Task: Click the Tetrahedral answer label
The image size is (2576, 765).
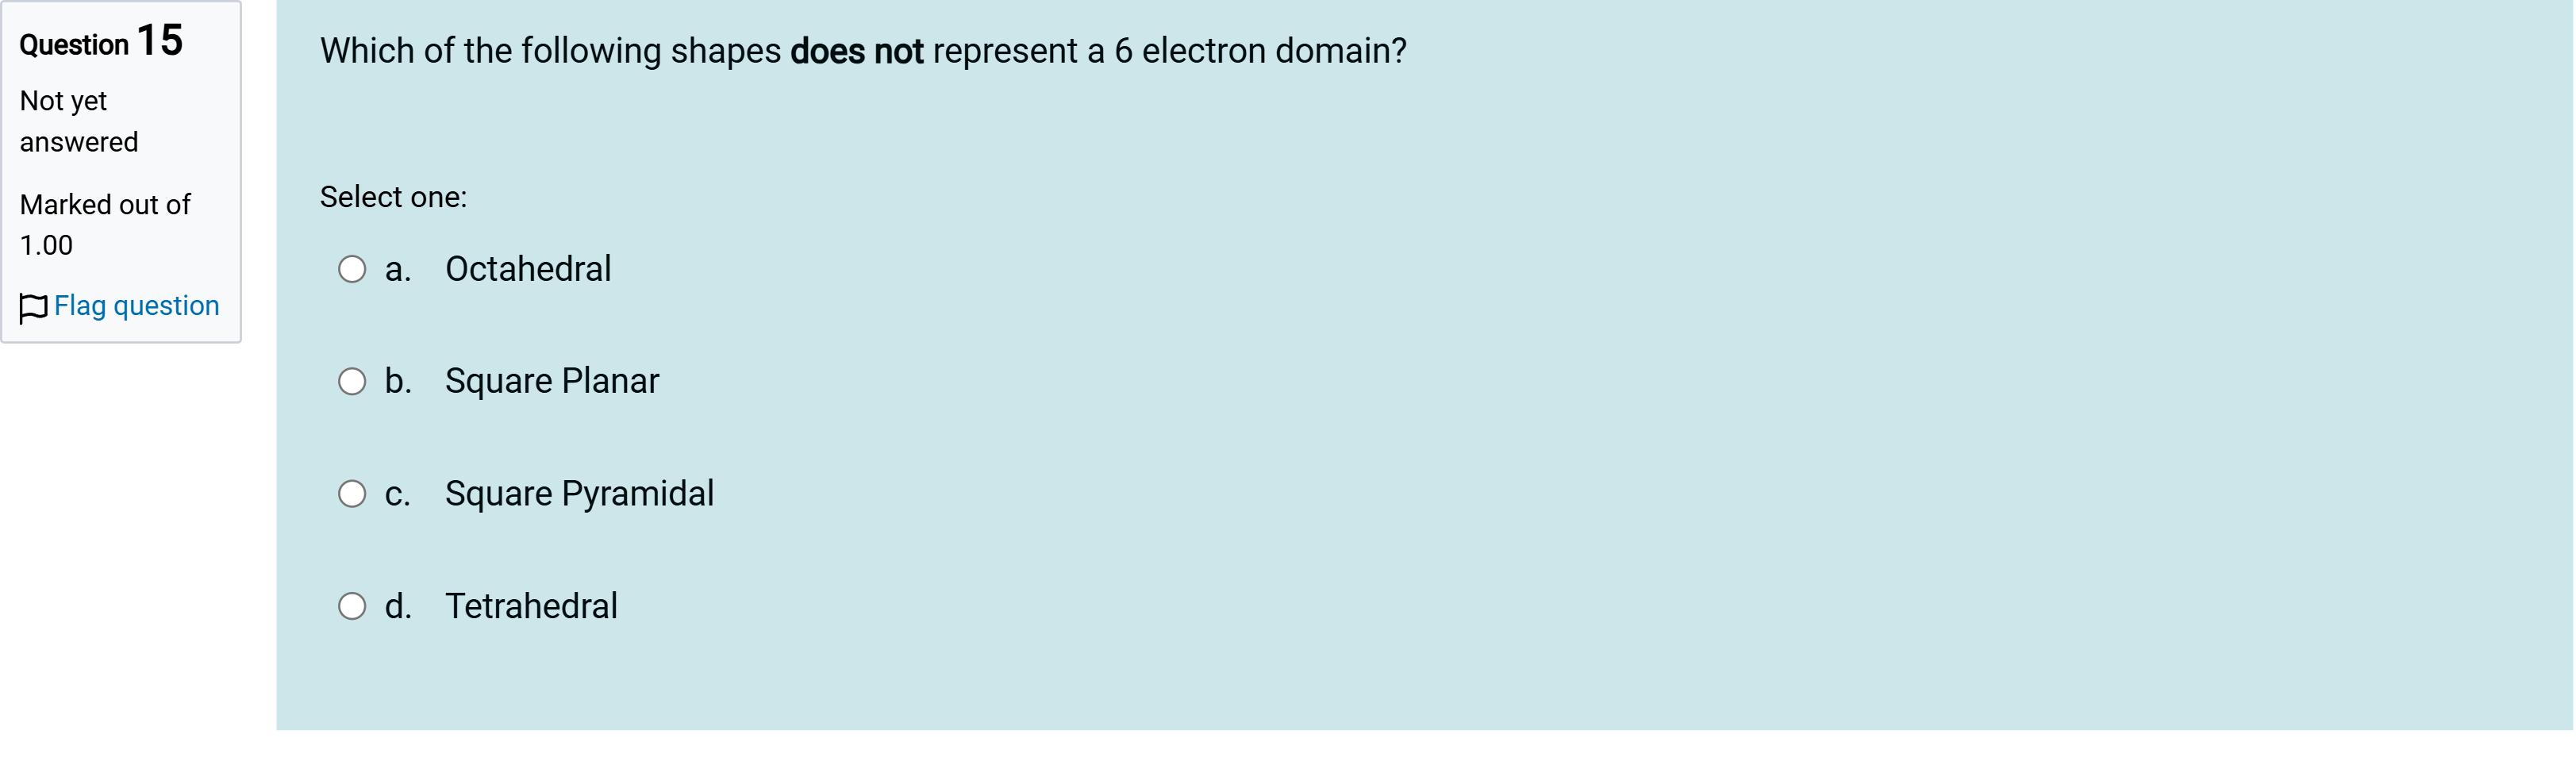Action: (531, 606)
